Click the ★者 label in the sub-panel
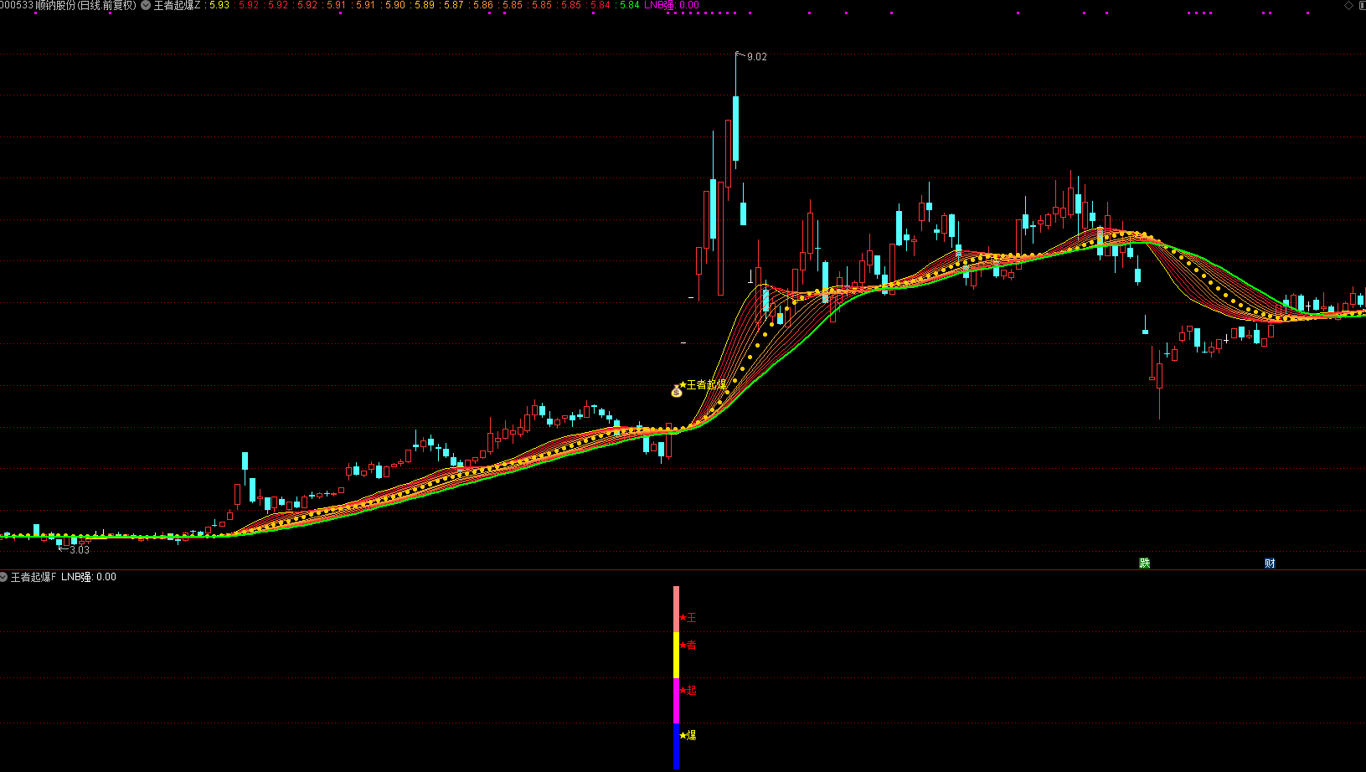 688,645
